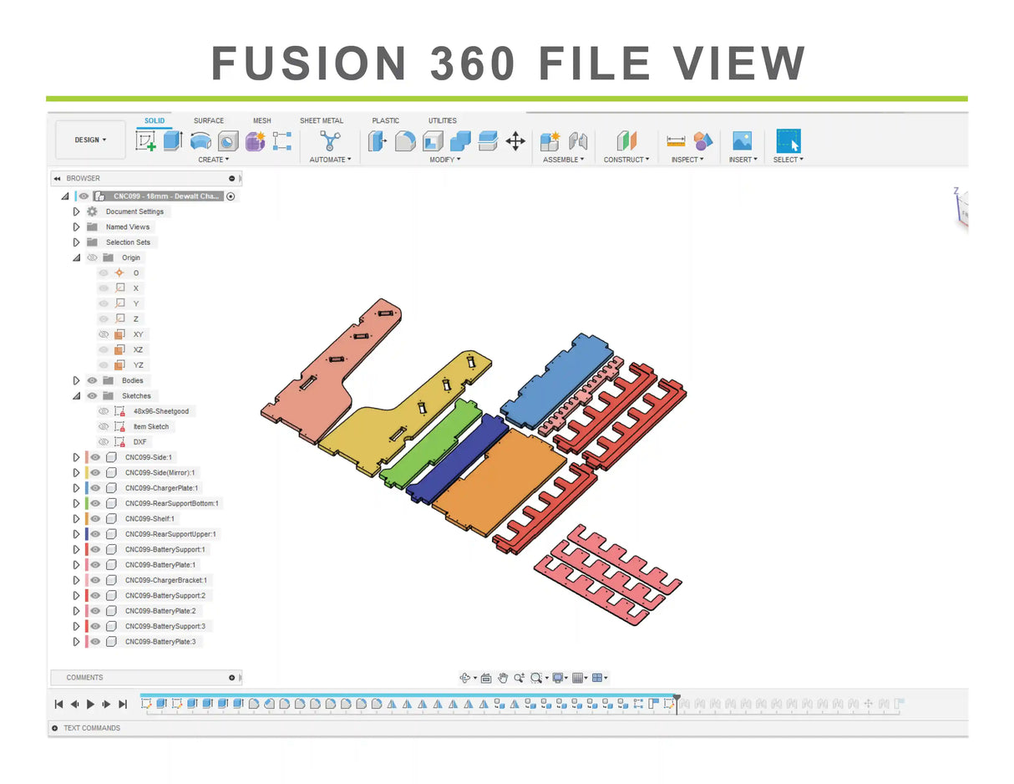Select the Offset Face tool
The image size is (1014, 784).
click(488, 140)
